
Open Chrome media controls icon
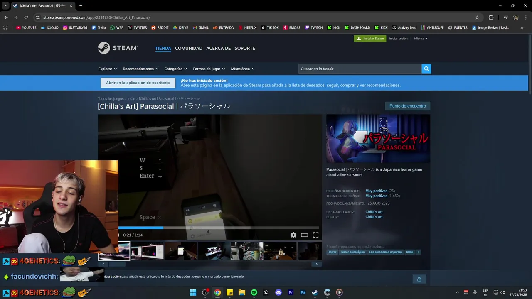point(505,17)
